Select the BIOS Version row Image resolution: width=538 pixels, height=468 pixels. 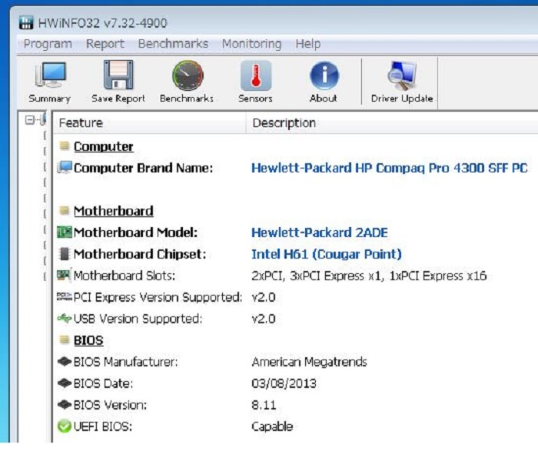click(x=110, y=405)
